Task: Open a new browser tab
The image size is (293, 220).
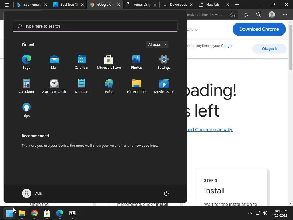Action: point(237,5)
